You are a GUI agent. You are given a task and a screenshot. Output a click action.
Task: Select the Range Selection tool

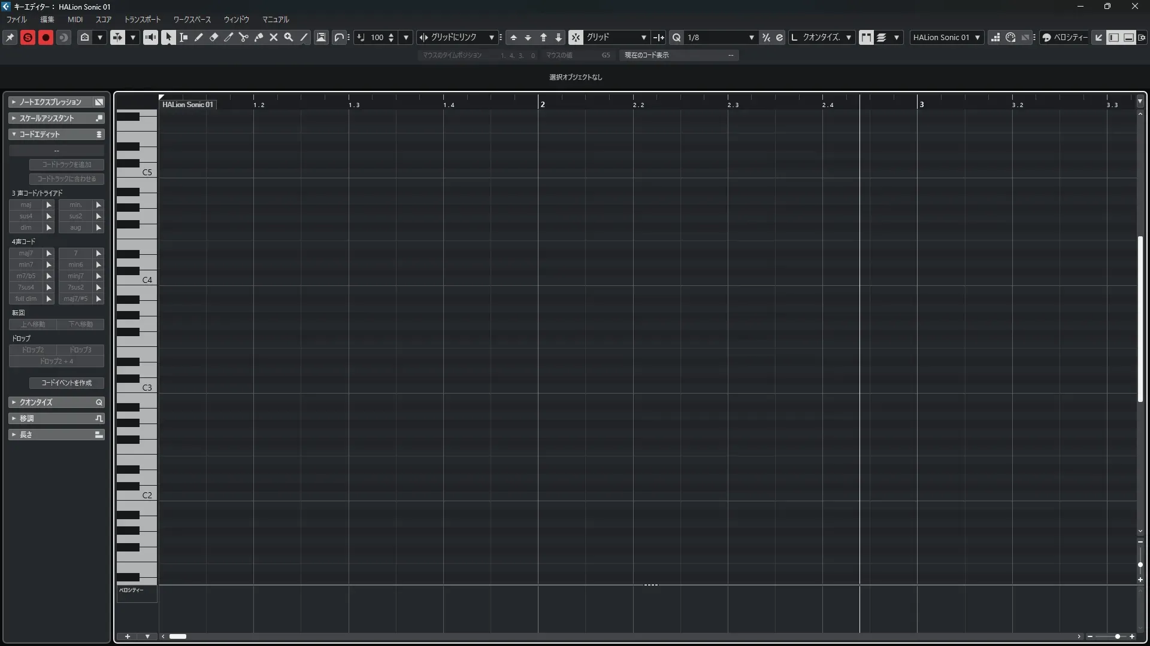(x=184, y=37)
